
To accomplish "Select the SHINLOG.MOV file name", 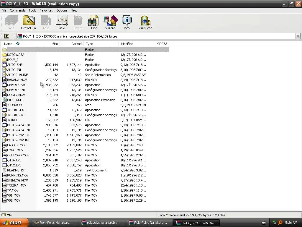I will pos(17,180).
